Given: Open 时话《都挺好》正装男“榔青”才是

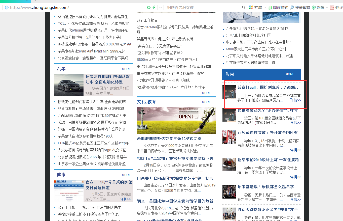Looking at the screenshot, I should [268, 209].
